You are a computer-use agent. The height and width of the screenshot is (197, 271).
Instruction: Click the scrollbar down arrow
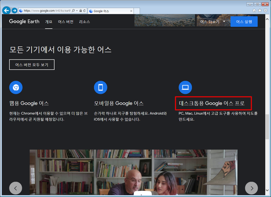coord(267,190)
